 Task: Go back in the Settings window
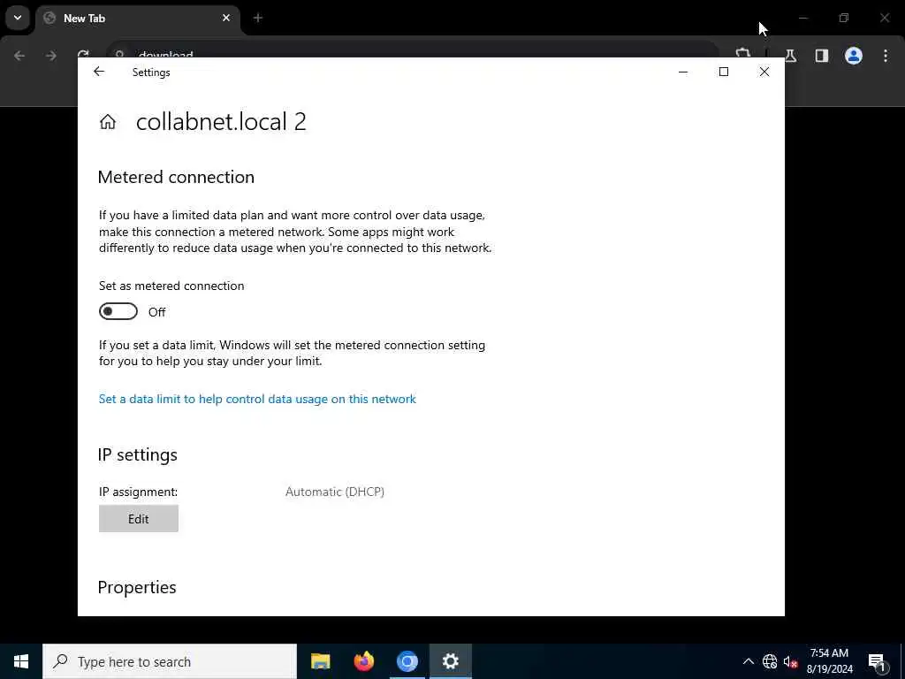(x=99, y=72)
